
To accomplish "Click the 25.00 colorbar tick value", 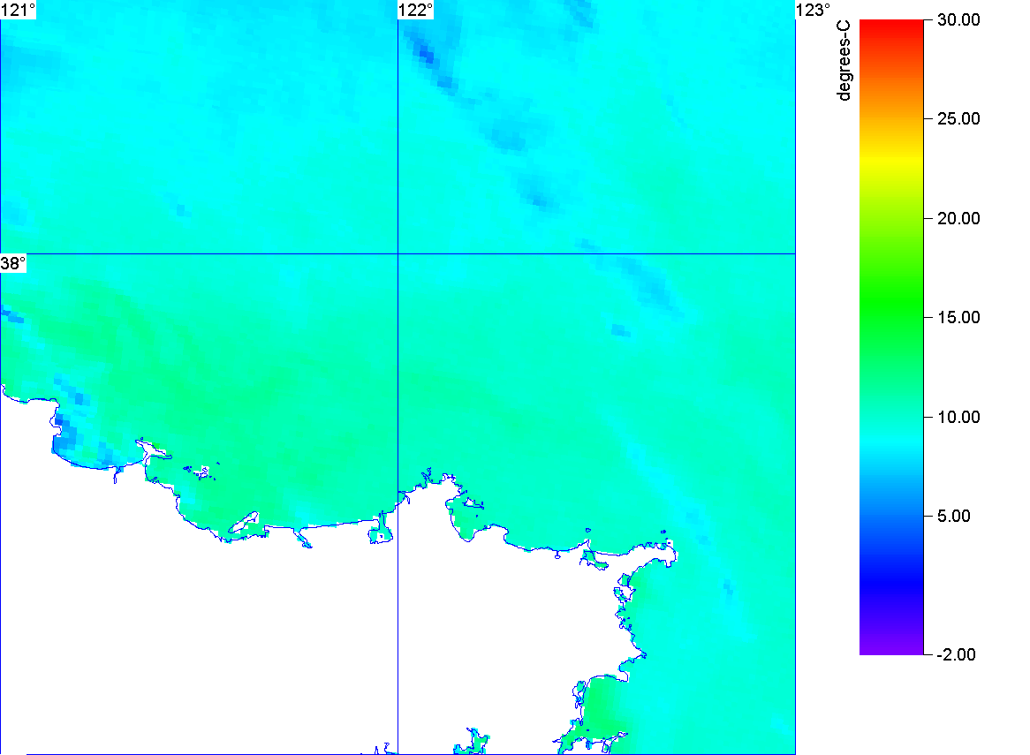I will 958,119.
